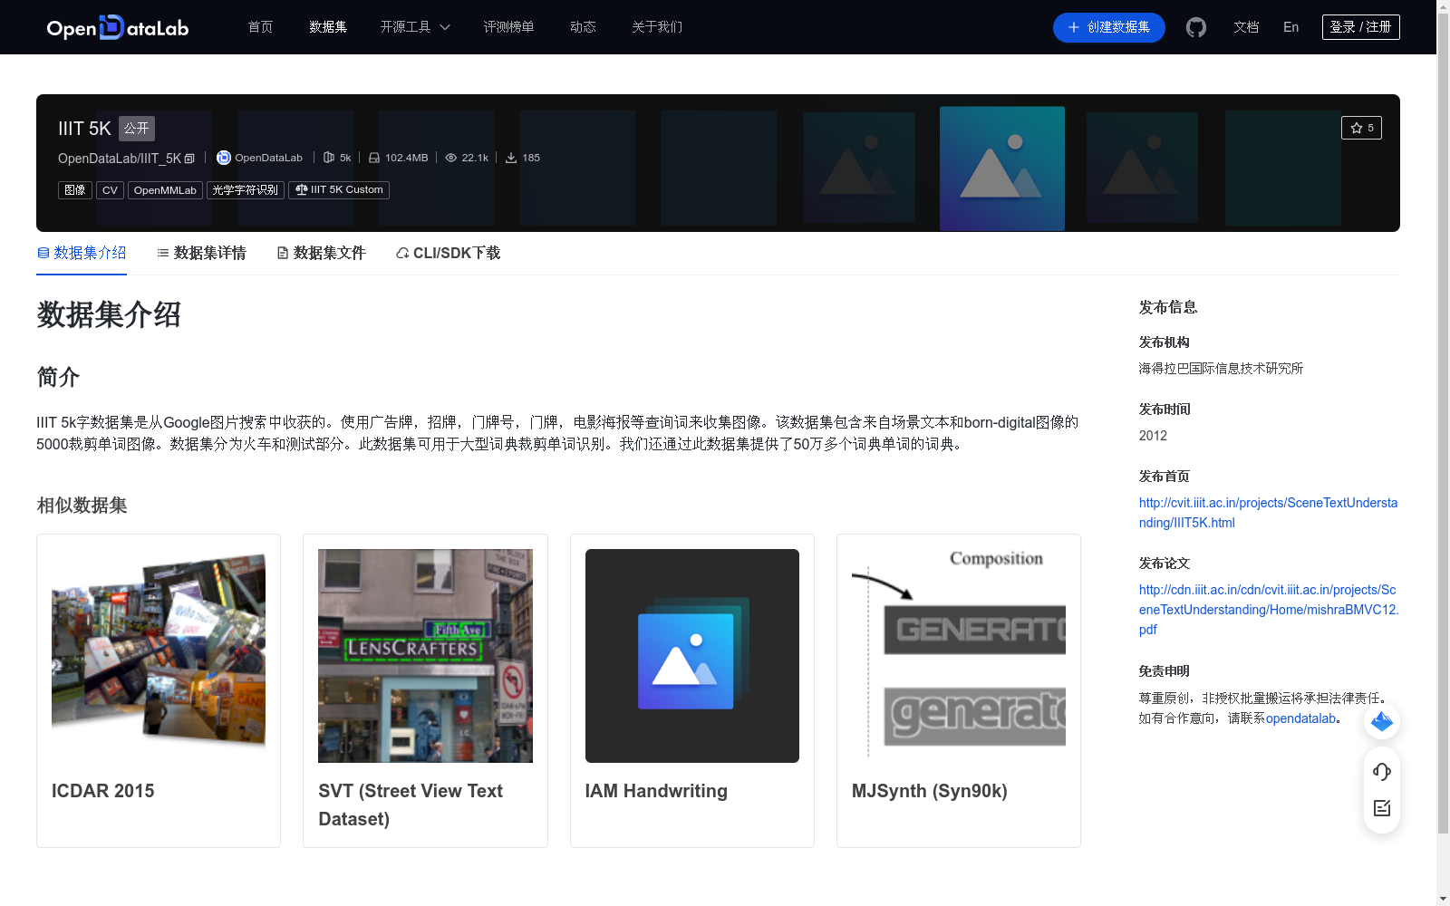Viewport: 1450px width, 906px height.
Task: Click the OpenDataLab logo
Action: 118,27
